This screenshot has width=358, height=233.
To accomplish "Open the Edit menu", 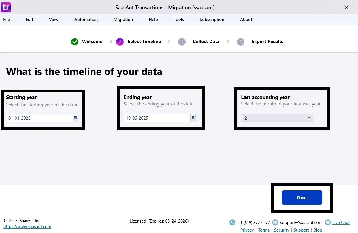I will click(x=29, y=20).
